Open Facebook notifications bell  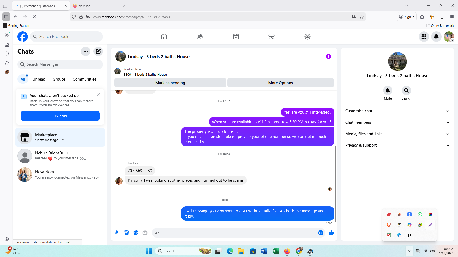[x=436, y=37]
